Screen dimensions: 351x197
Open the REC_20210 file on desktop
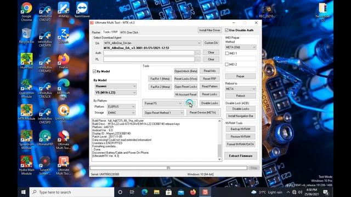point(267,11)
